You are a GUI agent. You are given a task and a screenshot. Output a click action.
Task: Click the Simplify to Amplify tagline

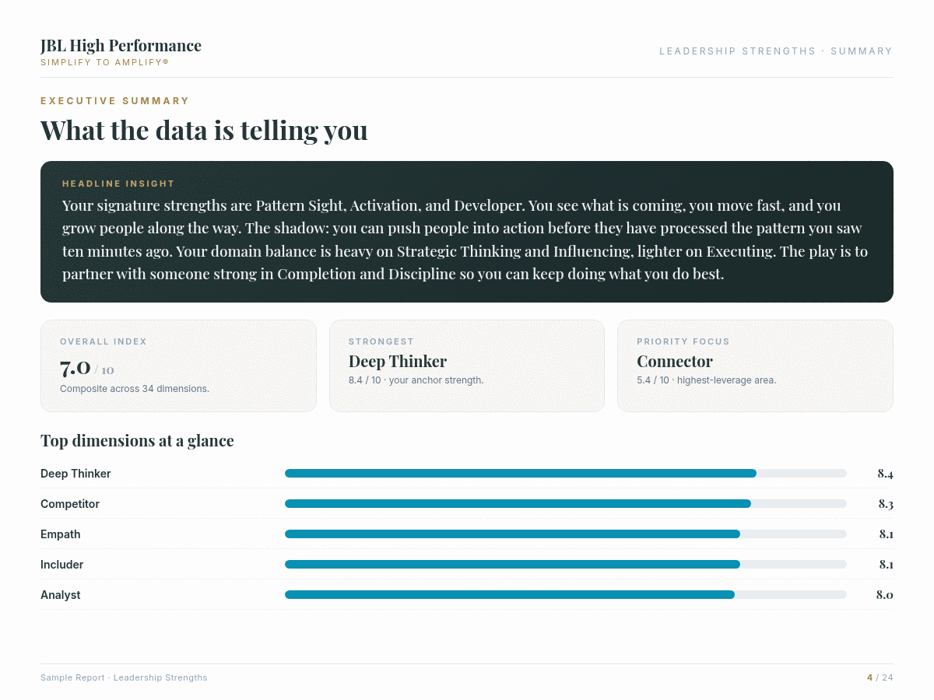104,62
